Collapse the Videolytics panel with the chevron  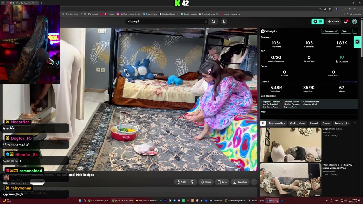coord(354,31)
